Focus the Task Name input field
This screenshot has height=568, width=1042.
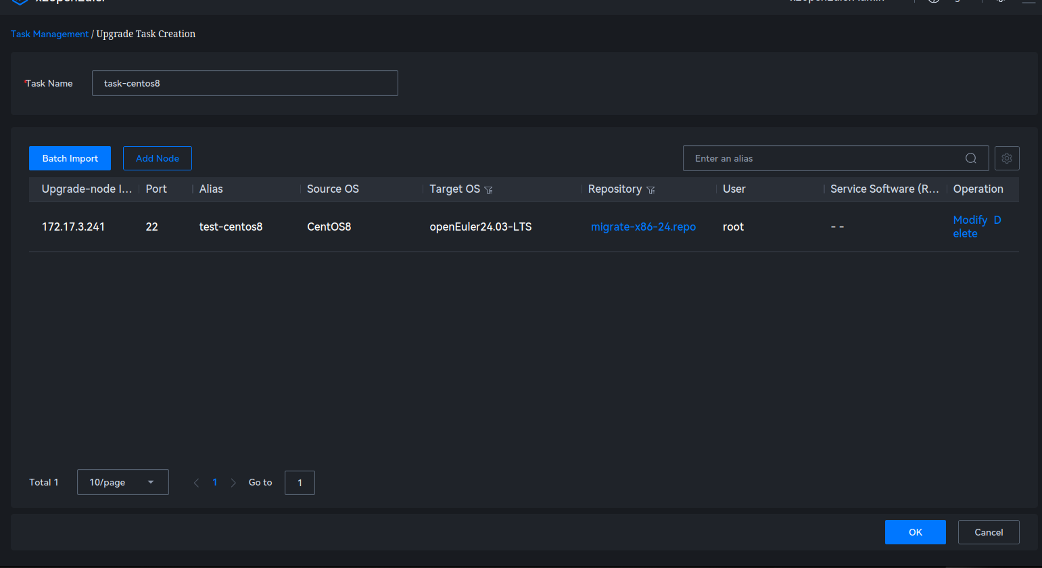coord(244,83)
